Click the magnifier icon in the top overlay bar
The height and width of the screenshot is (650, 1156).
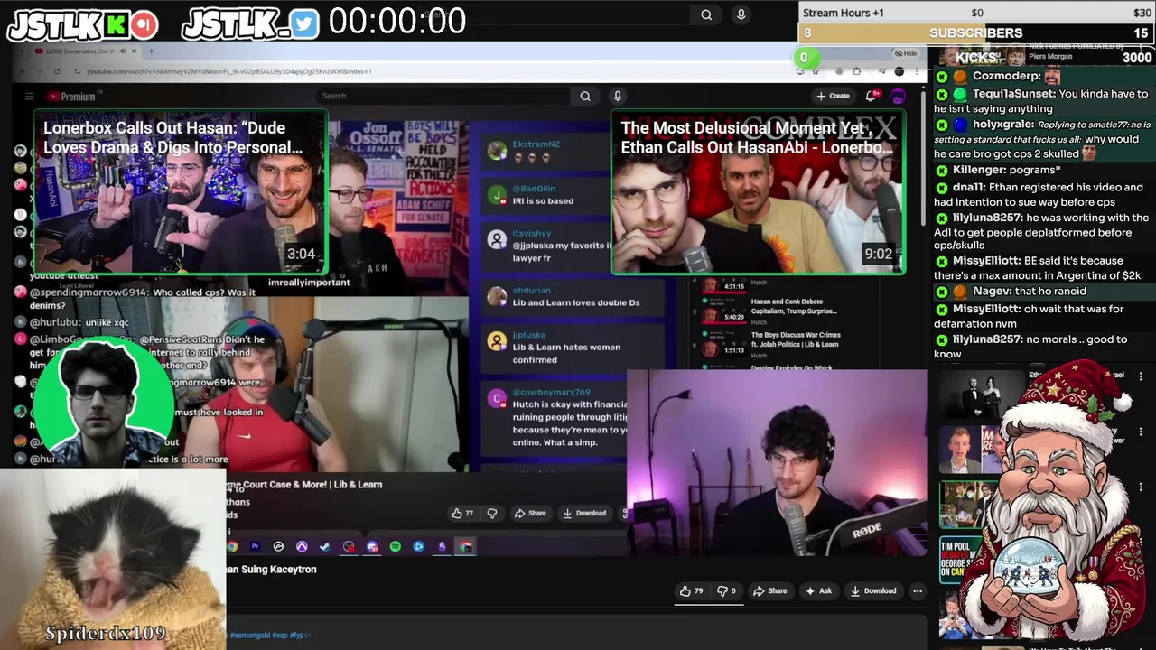click(x=706, y=14)
